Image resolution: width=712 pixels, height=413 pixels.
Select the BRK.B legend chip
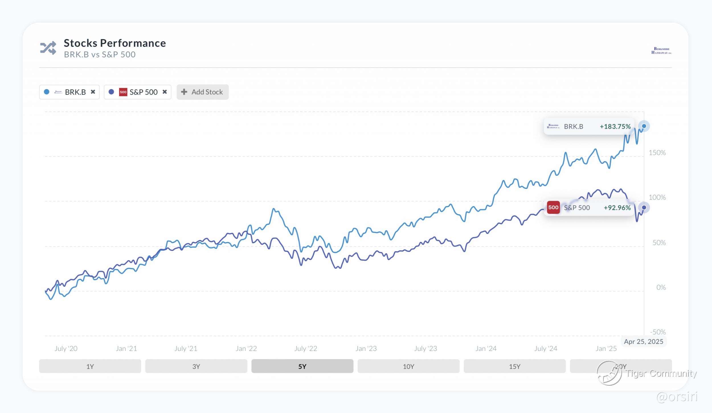tap(69, 92)
